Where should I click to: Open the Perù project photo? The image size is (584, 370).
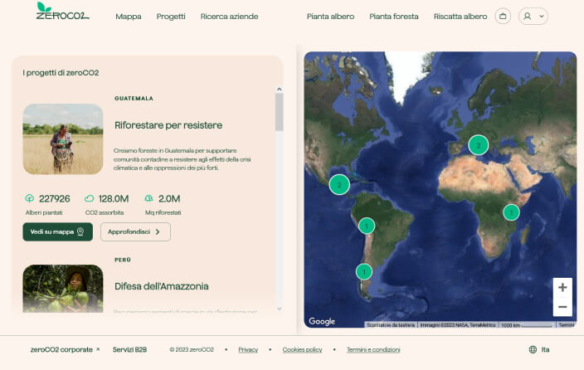tap(63, 289)
